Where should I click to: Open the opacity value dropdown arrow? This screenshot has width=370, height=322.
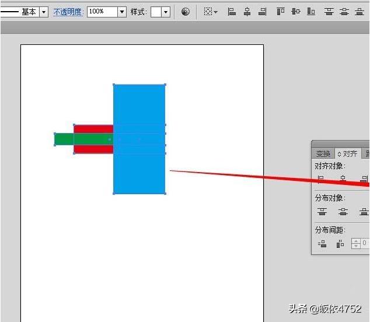pos(122,12)
